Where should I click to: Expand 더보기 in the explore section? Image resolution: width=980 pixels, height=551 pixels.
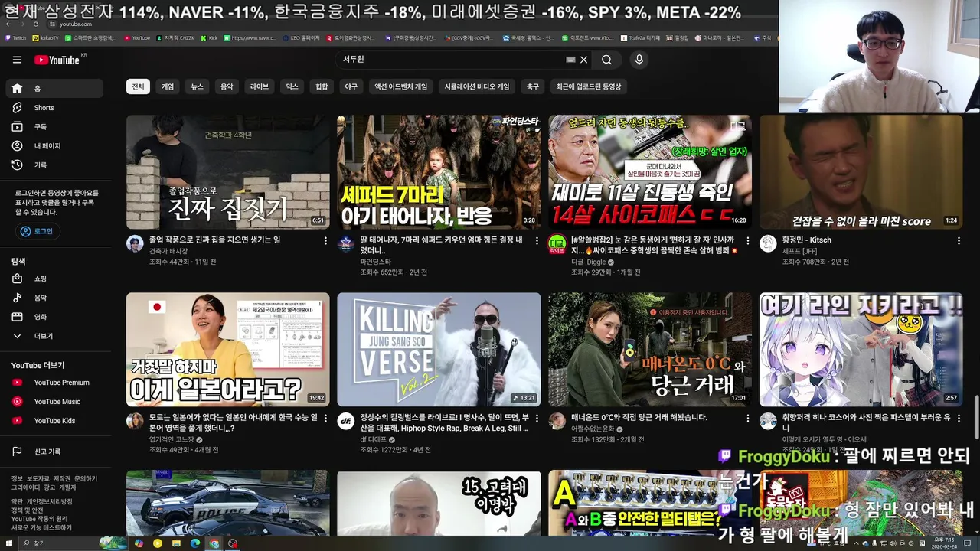click(54, 336)
